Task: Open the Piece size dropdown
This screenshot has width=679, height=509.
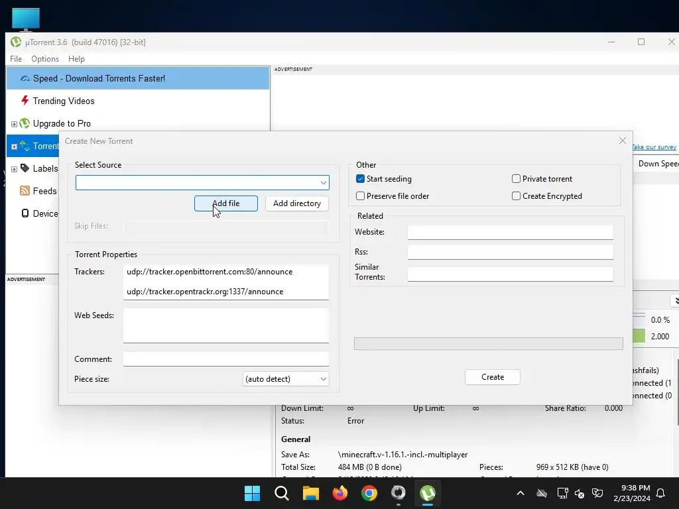Action: pos(286,379)
